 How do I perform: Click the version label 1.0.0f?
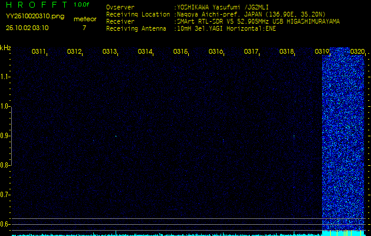coord(81,5)
